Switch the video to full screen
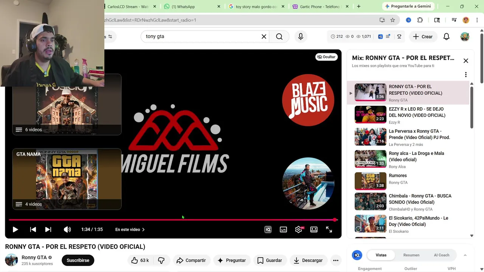The height and width of the screenshot is (272, 484). pyautogui.click(x=329, y=229)
